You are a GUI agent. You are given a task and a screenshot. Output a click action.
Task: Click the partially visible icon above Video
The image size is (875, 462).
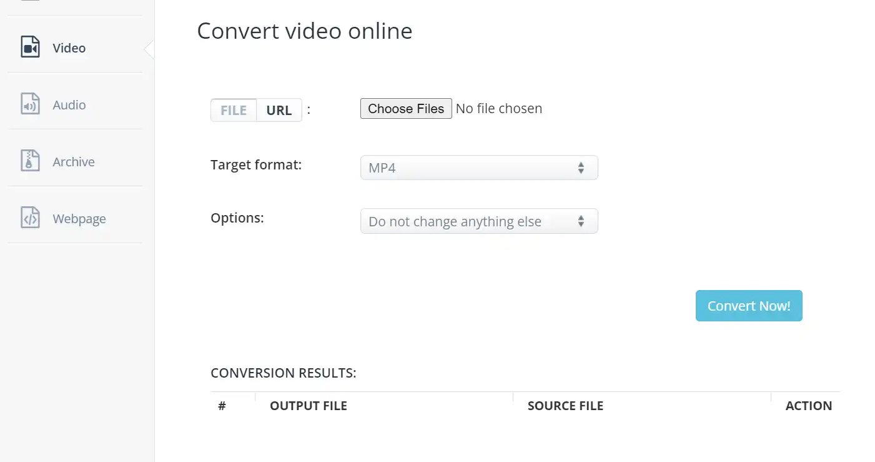pyautogui.click(x=31, y=1)
